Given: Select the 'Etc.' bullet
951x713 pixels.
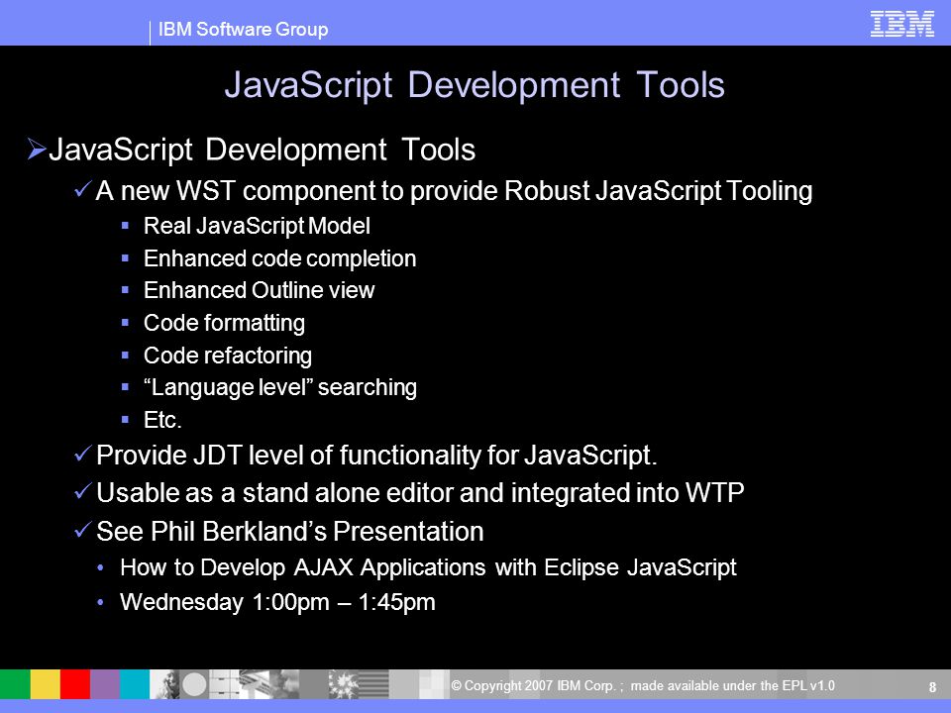Looking at the screenshot, I should [162, 420].
